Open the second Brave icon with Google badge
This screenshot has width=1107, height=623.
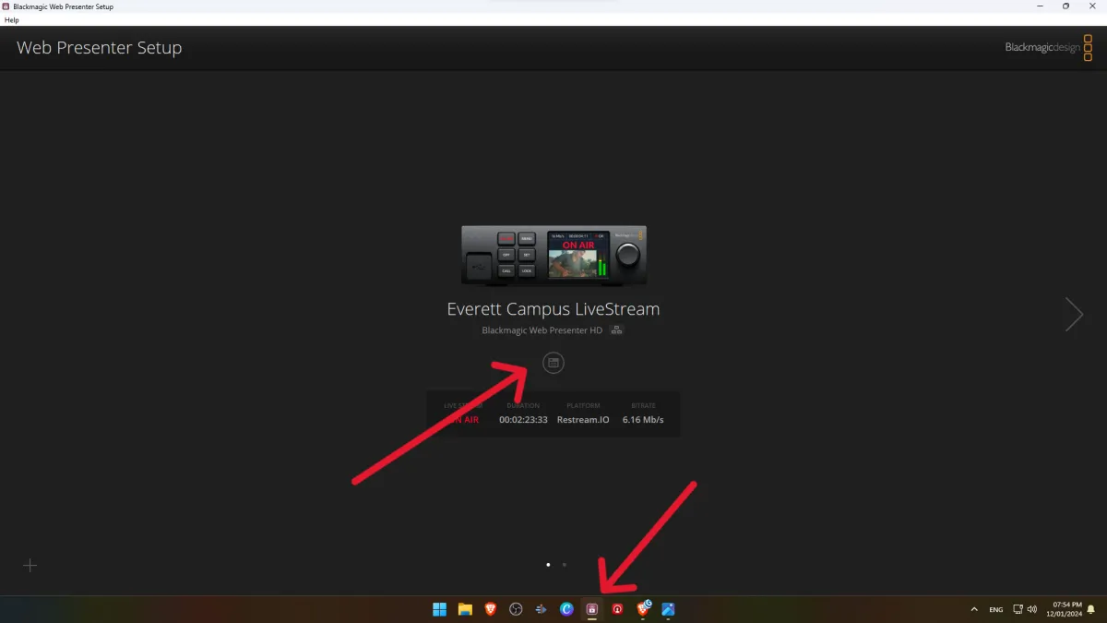pos(644,608)
